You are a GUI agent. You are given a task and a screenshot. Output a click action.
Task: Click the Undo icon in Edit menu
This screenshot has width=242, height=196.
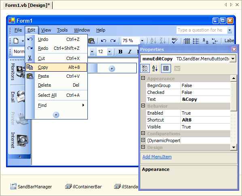[30, 39]
